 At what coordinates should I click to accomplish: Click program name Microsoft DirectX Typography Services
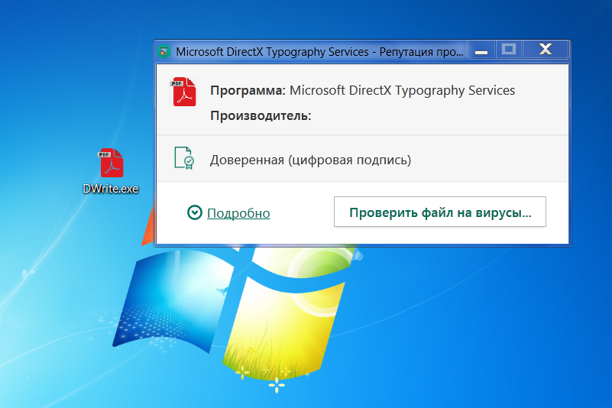tap(403, 91)
